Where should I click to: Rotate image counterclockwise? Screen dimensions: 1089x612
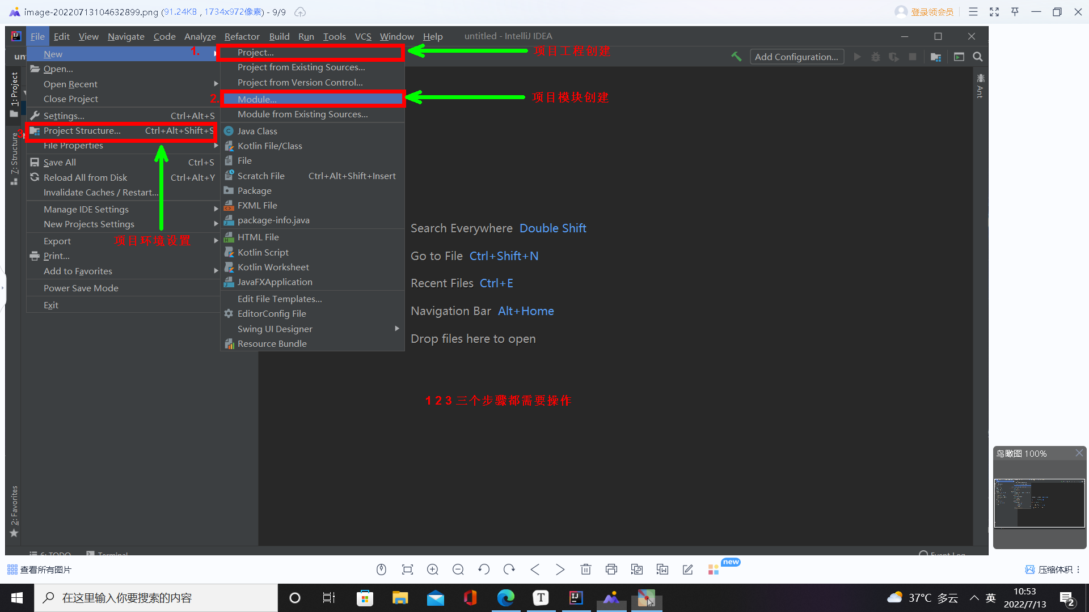484,569
